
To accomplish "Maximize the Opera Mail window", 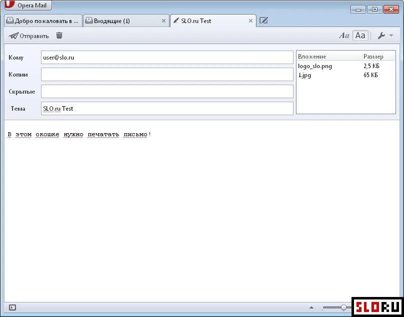I will pos(374,10).
